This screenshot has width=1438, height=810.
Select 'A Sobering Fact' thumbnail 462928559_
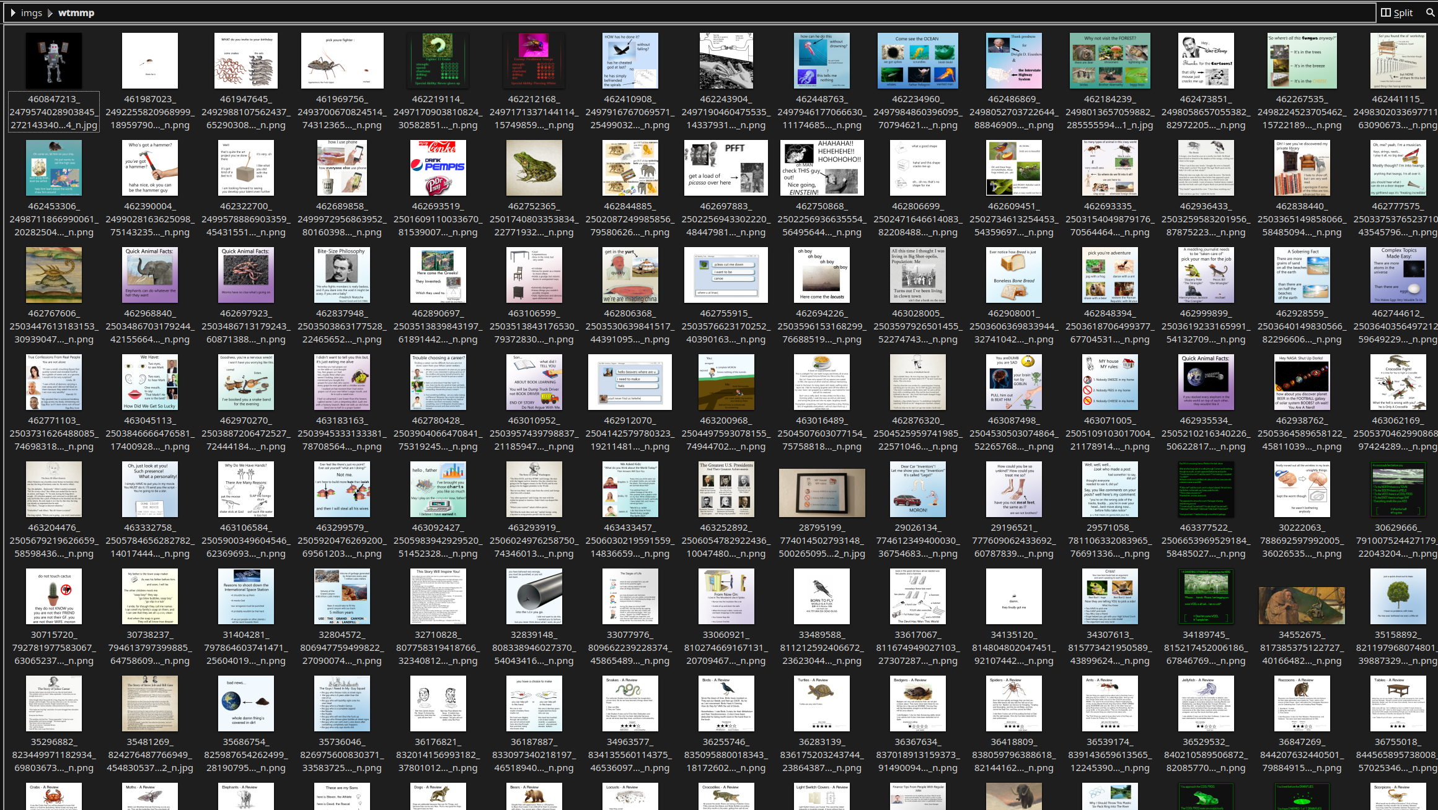tap(1302, 275)
